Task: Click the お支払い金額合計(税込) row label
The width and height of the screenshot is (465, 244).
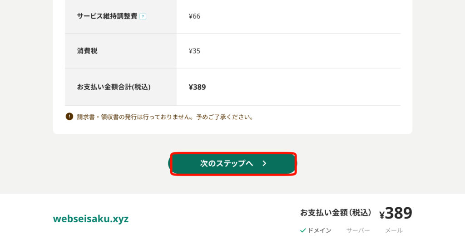Action: pyautogui.click(x=114, y=87)
